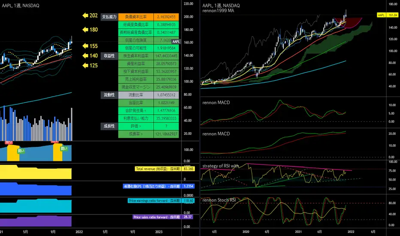The width and height of the screenshot is (400, 236).
Task: Click the 倒産の危険度 cell
Action: coord(136,40)
